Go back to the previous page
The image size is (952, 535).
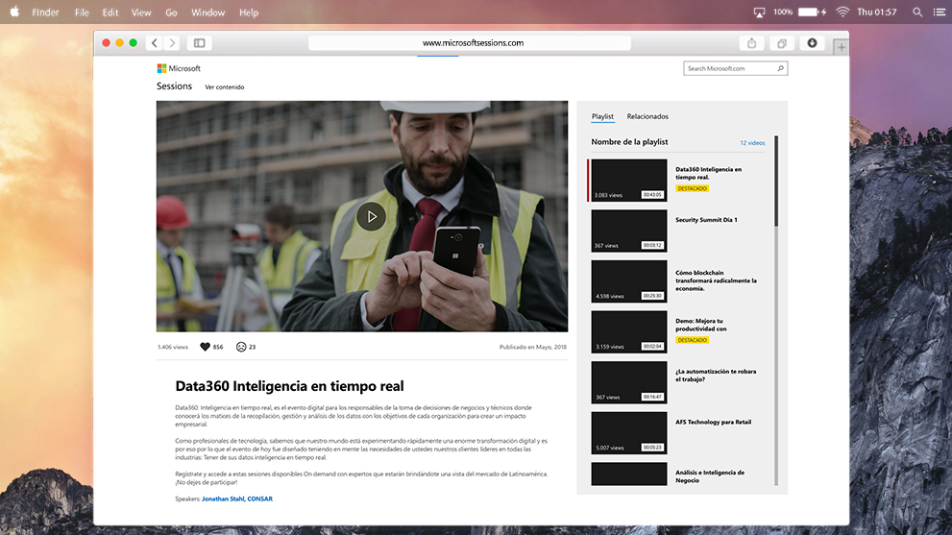[155, 43]
